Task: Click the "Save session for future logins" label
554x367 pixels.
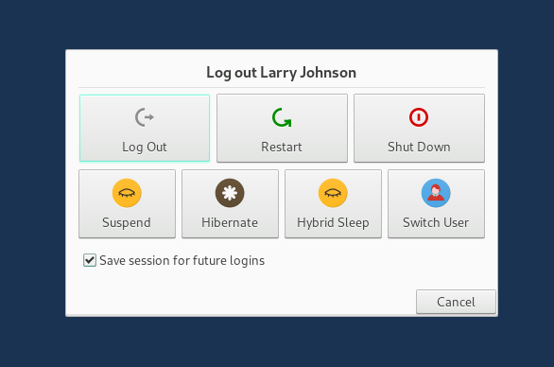Action: (x=182, y=260)
